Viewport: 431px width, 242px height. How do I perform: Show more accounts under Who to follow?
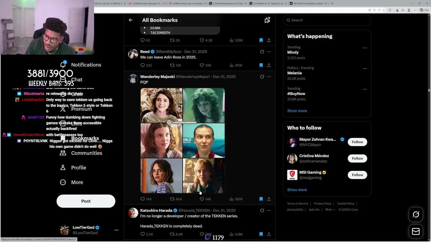297,190
